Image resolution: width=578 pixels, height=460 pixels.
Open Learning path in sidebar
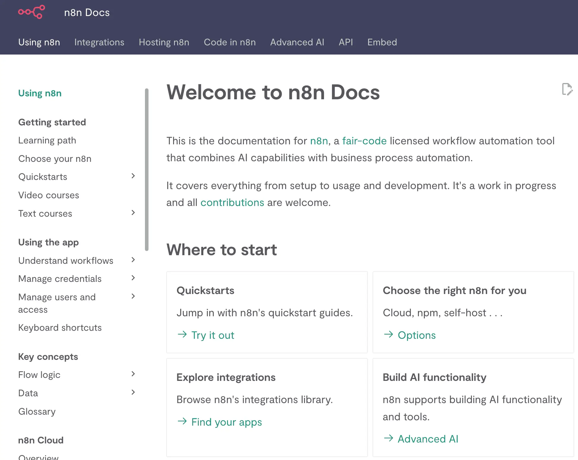(47, 140)
